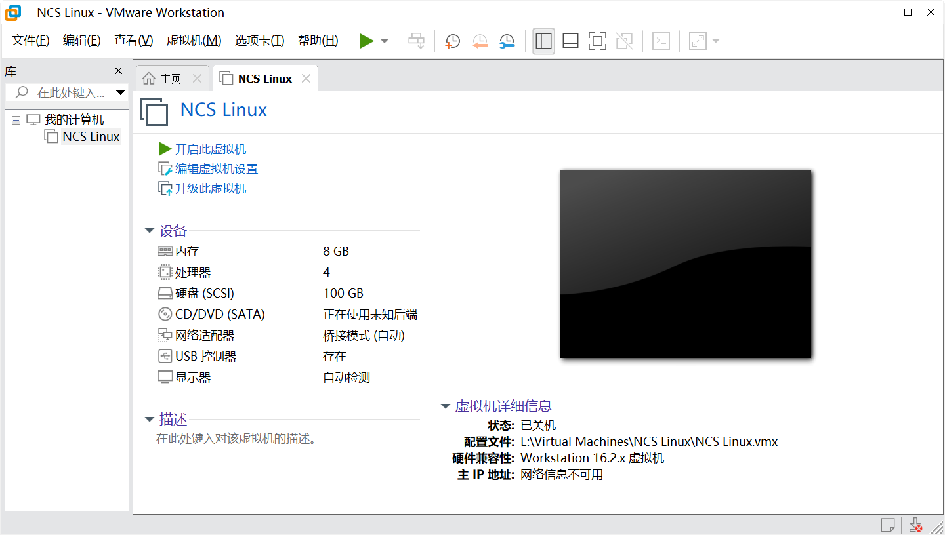Image resolution: width=945 pixels, height=535 pixels.
Task: Select NCS Linux in the library tree
Action: [91, 136]
